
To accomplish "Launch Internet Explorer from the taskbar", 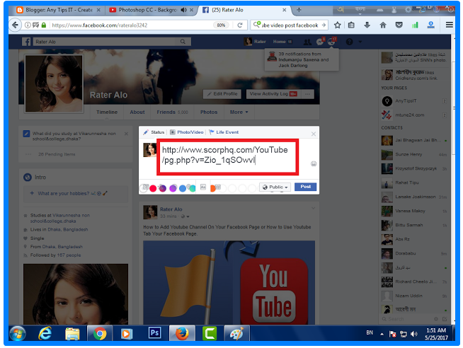I will point(45,334).
